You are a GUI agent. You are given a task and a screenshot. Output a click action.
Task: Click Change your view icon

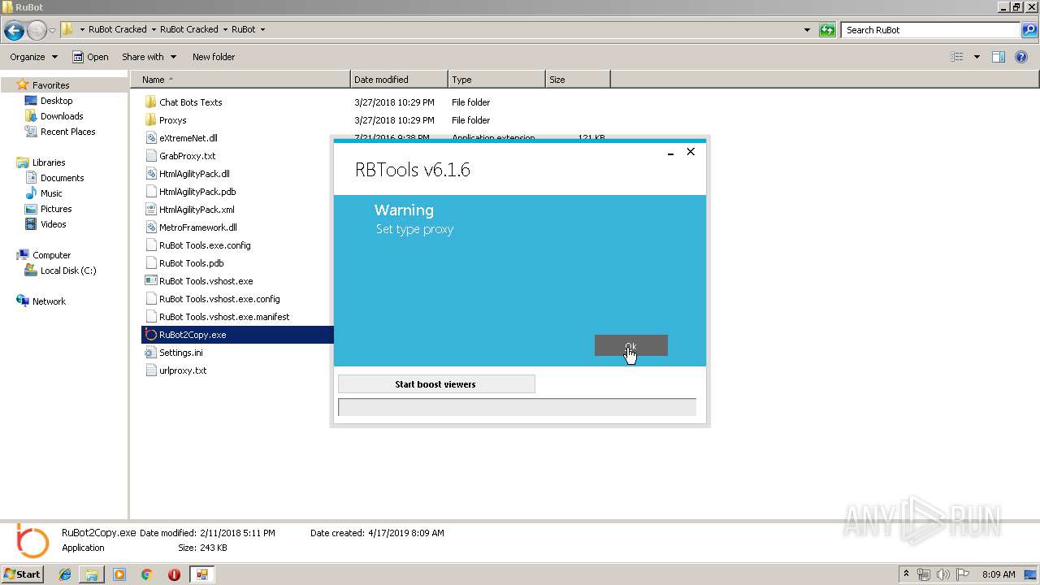[x=957, y=57]
